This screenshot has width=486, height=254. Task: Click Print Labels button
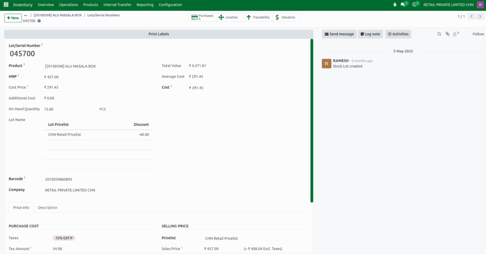[159, 34]
